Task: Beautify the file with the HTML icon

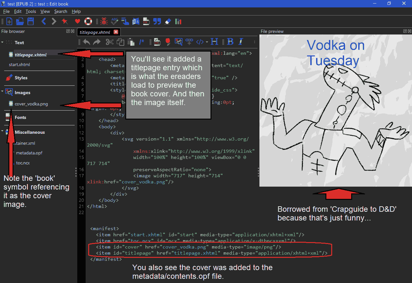Action: (x=157, y=42)
